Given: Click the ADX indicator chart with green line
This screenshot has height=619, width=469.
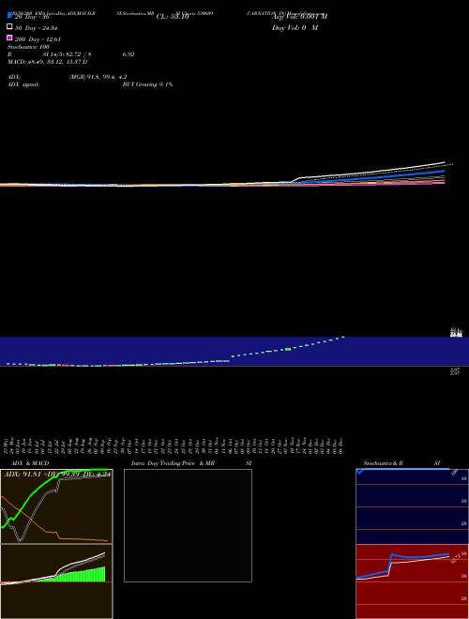Looking at the screenshot, I should click(x=56, y=506).
